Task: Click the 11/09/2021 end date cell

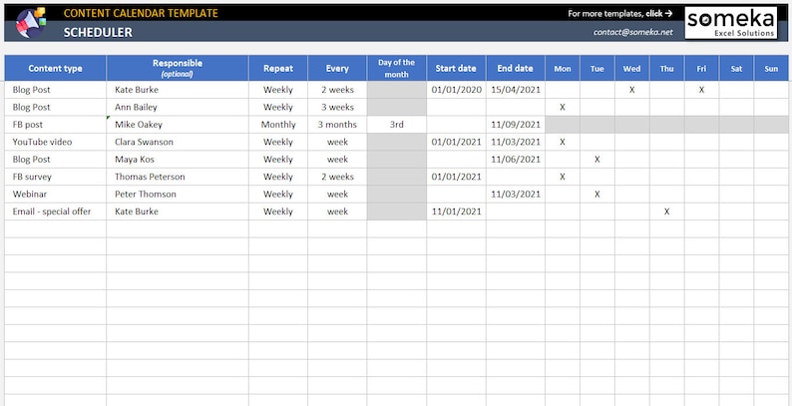Action: pos(516,125)
